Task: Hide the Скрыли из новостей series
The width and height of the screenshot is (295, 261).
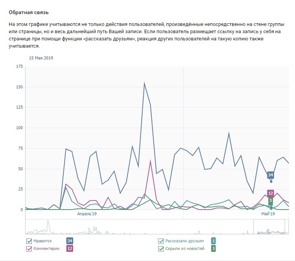Action: click(x=161, y=248)
